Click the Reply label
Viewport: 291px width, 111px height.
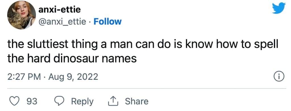pyautogui.click(x=82, y=102)
